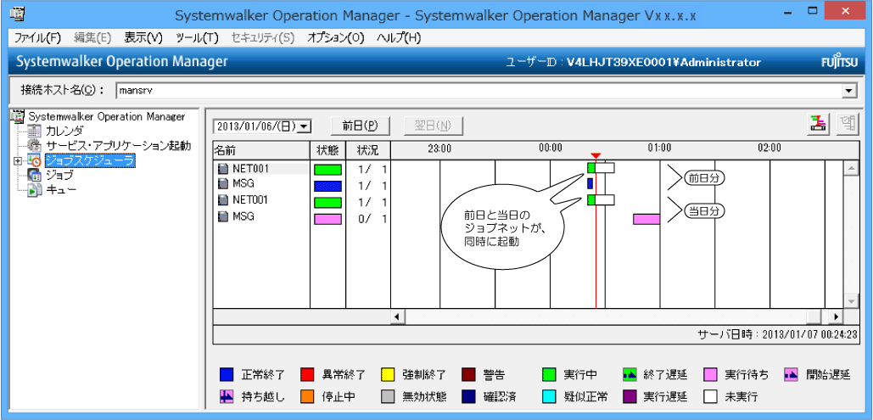Open the 表示(V) menu
The height and width of the screenshot is (420, 873).
143,38
